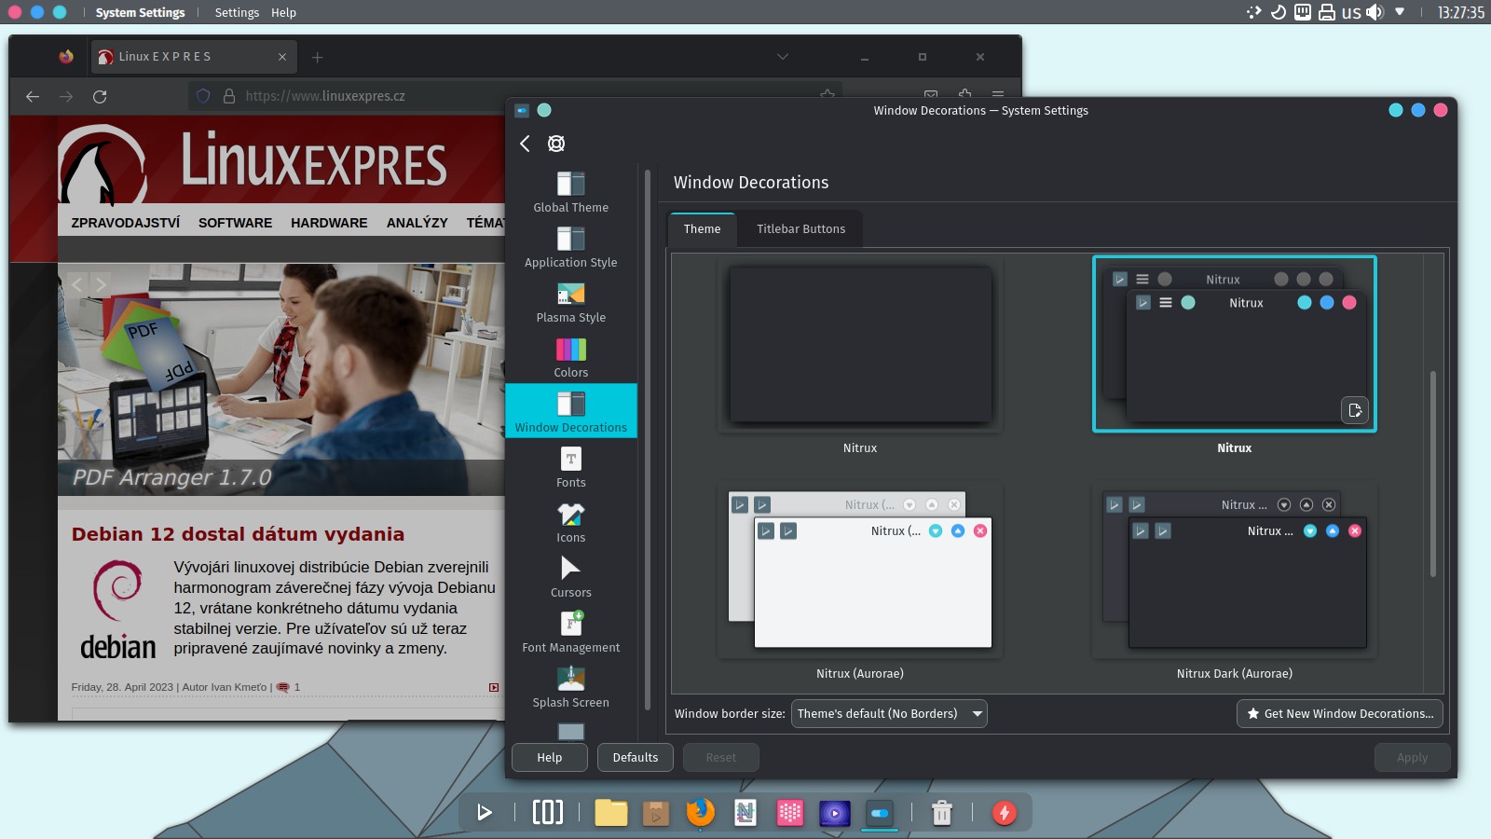Select Plasma Style sidebar item
The width and height of the screenshot is (1491, 839).
pyautogui.click(x=571, y=302)
